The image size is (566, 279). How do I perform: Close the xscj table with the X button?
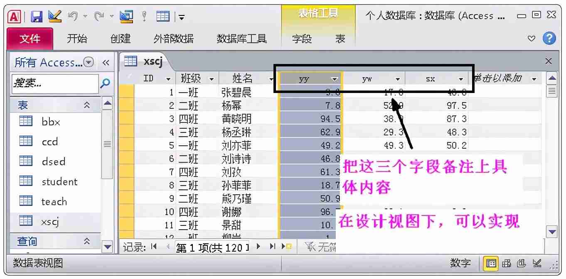pos(549,61)
